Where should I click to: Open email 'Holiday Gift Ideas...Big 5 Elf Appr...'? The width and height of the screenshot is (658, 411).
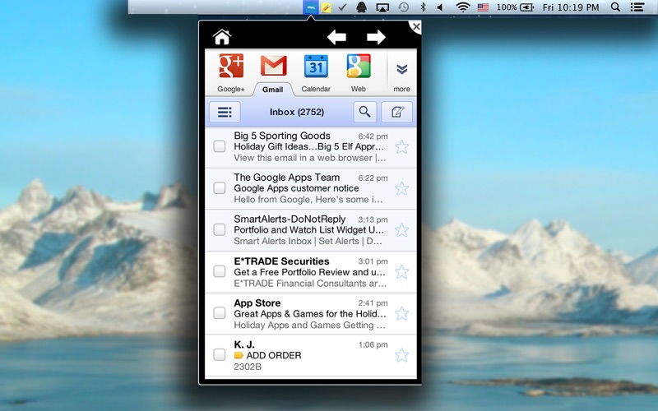click(x=309, y=147)
